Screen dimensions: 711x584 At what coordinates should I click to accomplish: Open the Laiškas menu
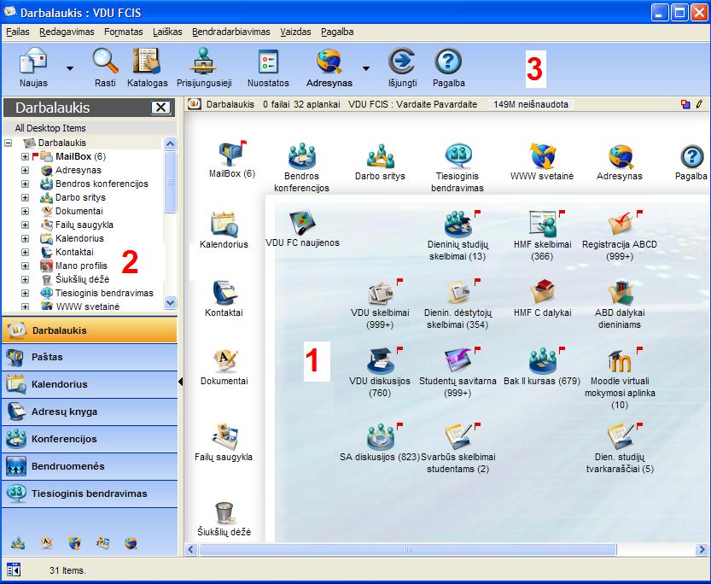point(167,32)
